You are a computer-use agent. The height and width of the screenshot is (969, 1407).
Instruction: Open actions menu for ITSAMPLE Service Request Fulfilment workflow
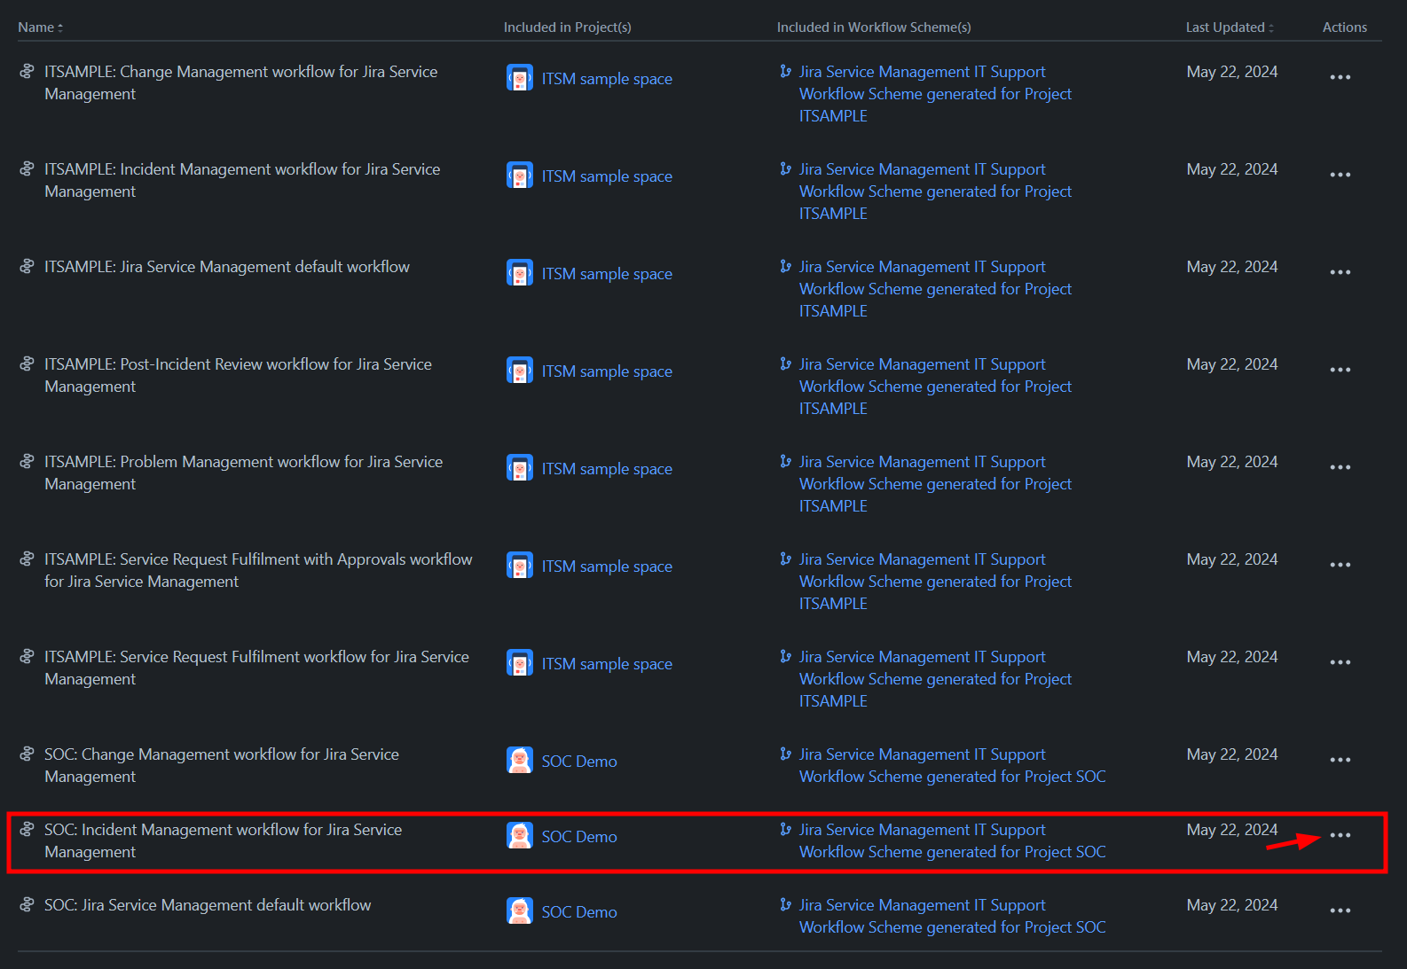click(x=1340, y=662)
